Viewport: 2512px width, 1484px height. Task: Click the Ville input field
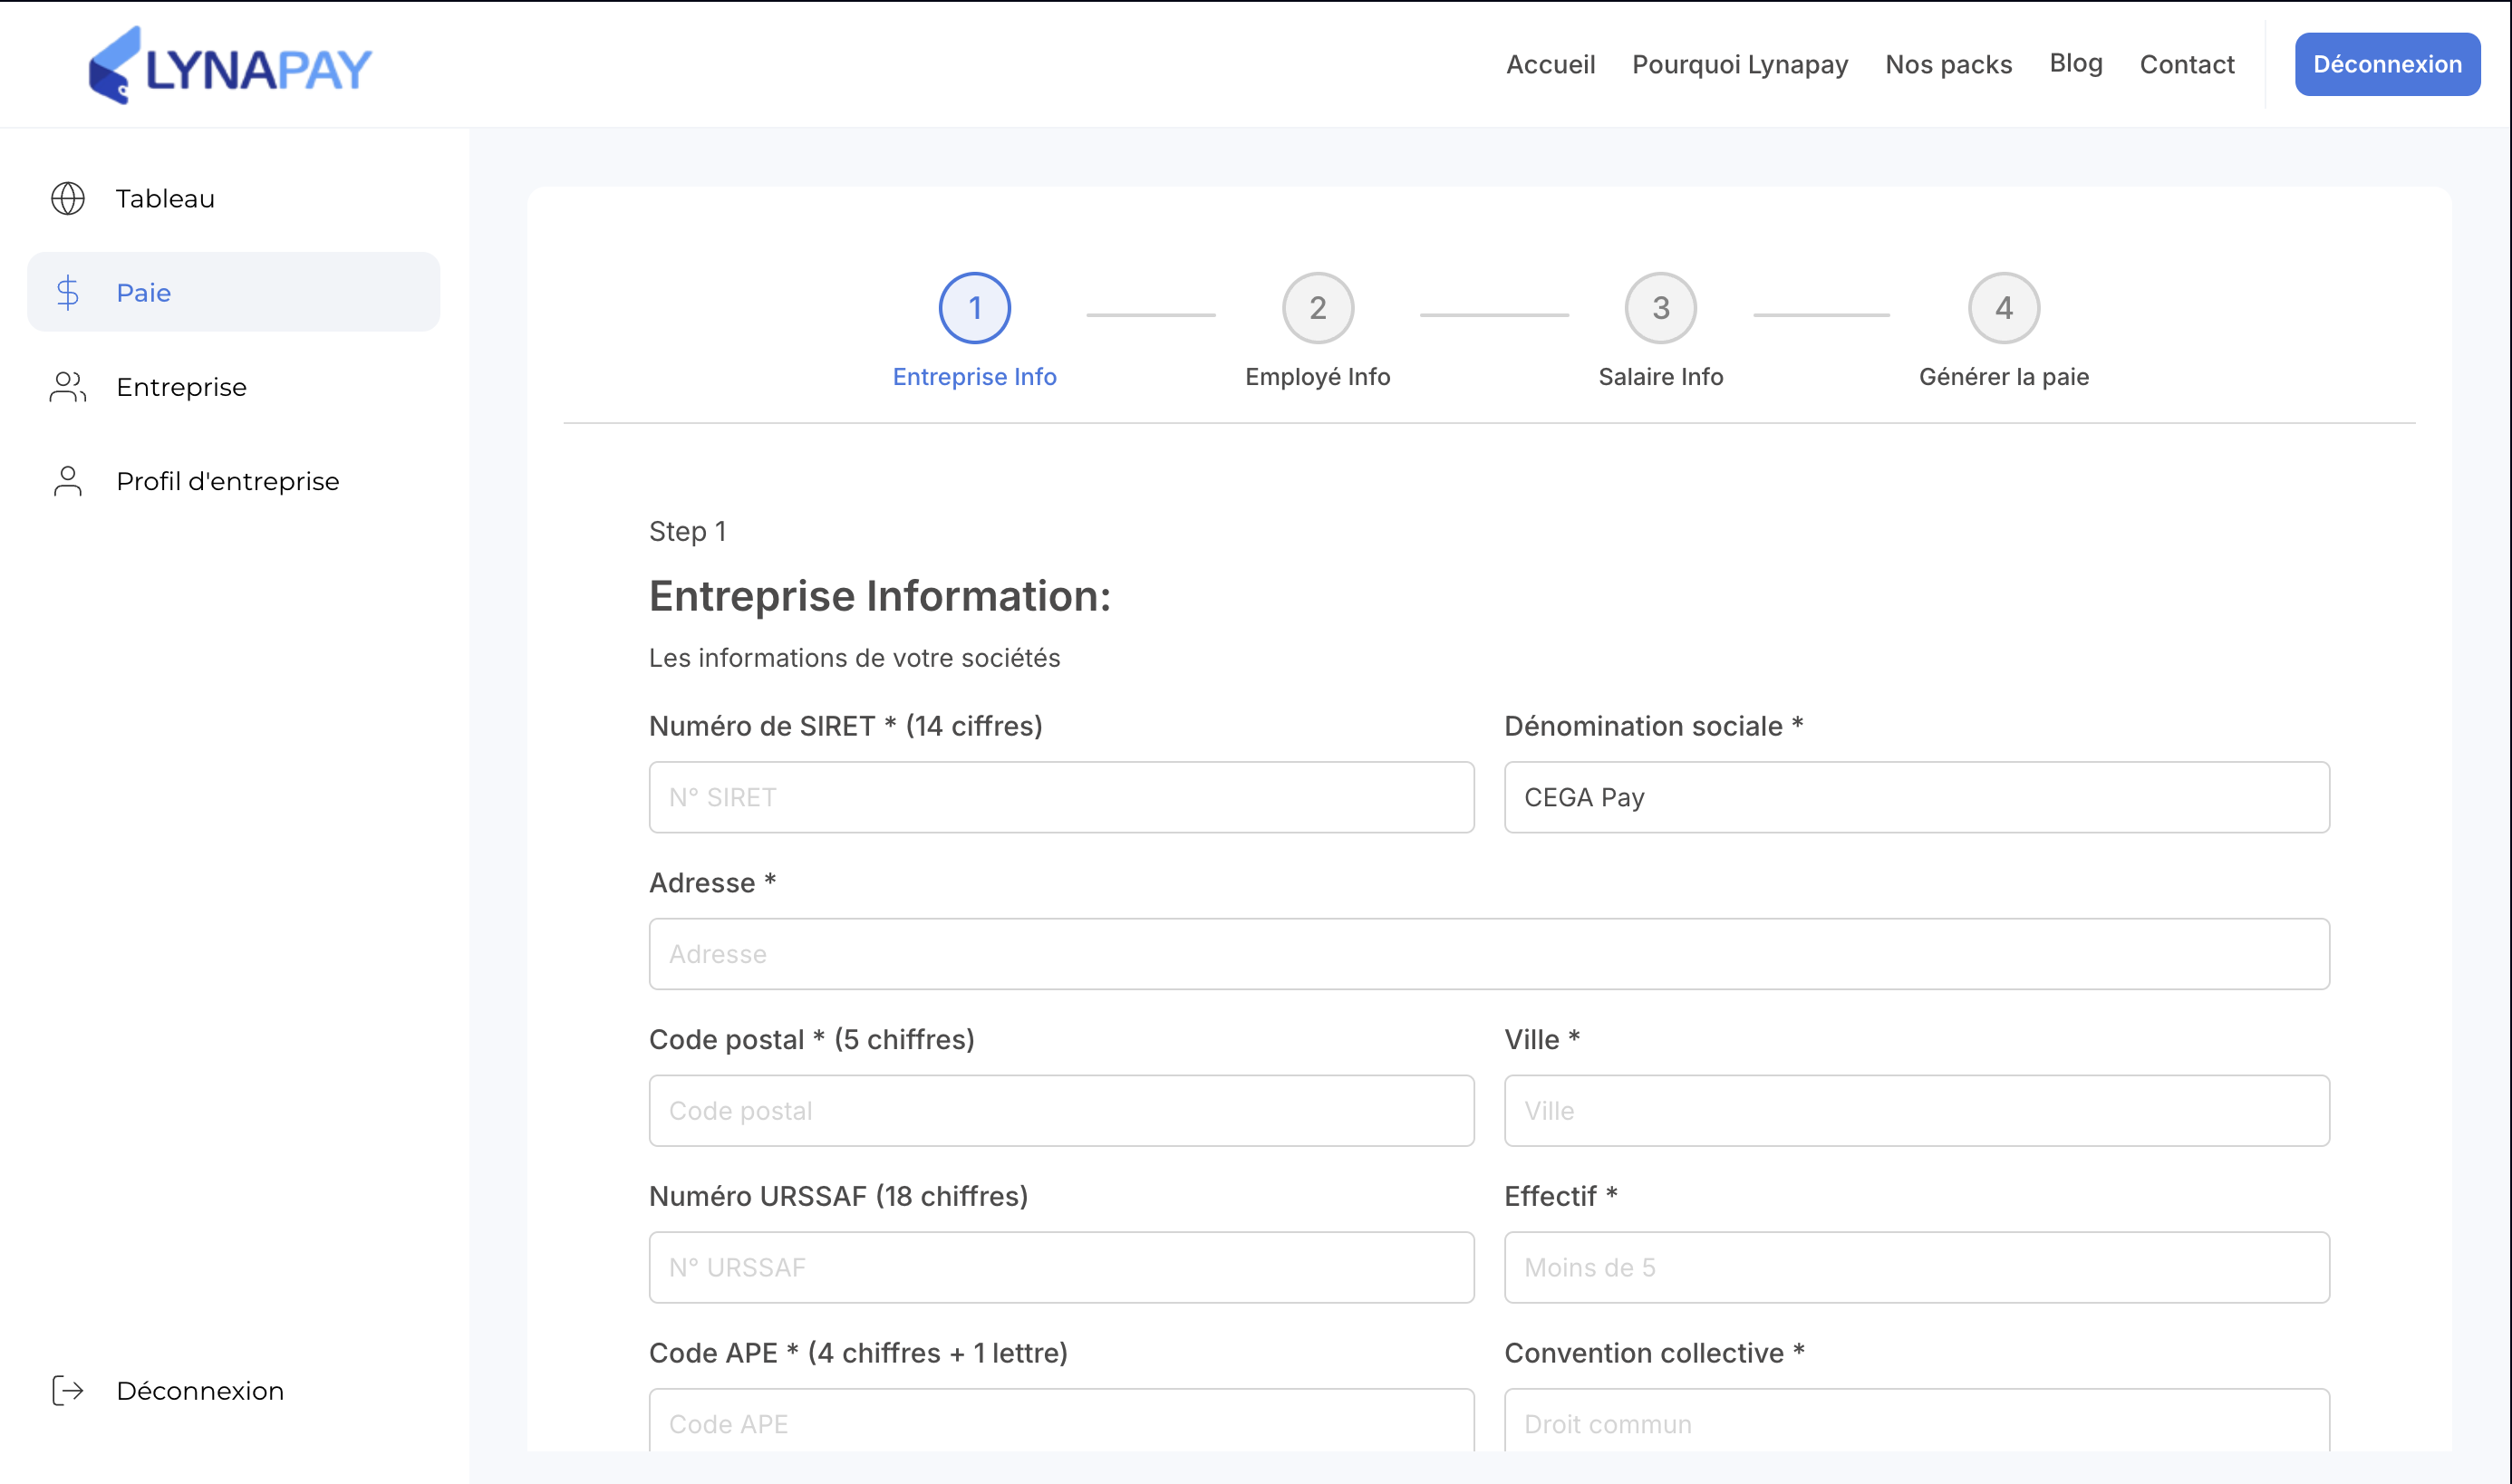(x=1917, y=1111)
